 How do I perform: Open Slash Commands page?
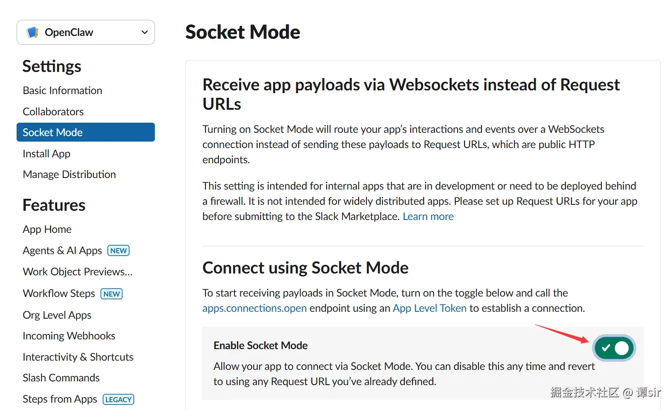(x=61, y=378)
